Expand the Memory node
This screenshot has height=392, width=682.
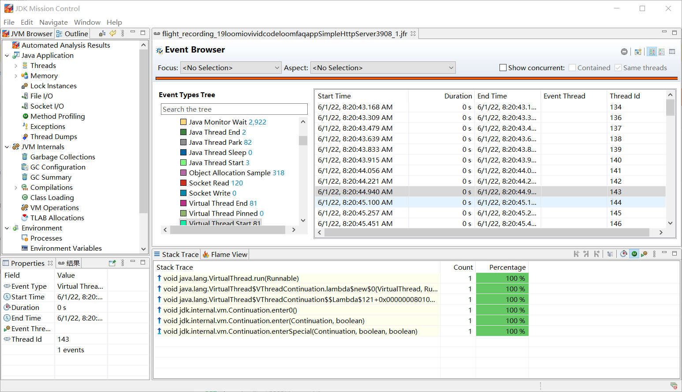(16, 76)
